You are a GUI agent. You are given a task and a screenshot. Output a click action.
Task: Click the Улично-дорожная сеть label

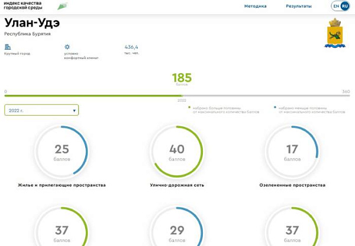(x=177, y=185)
